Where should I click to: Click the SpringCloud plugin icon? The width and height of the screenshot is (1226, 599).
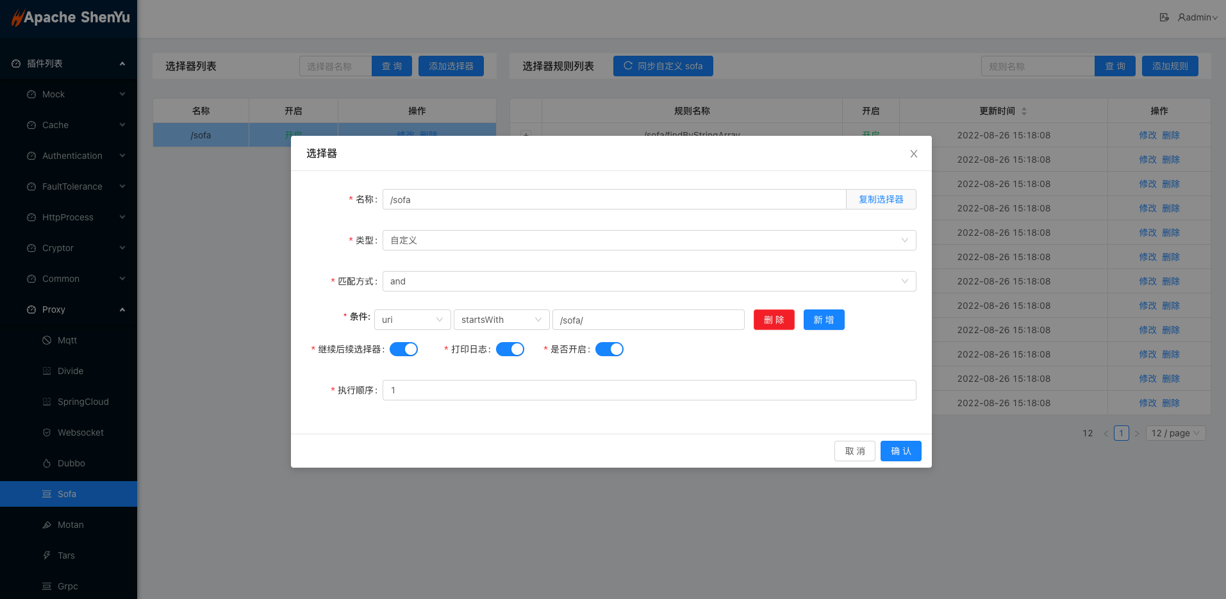coord(47,402)
